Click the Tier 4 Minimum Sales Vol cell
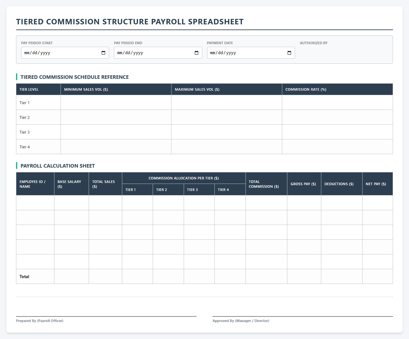The image size is (409, 339). (x=116, y=147)
